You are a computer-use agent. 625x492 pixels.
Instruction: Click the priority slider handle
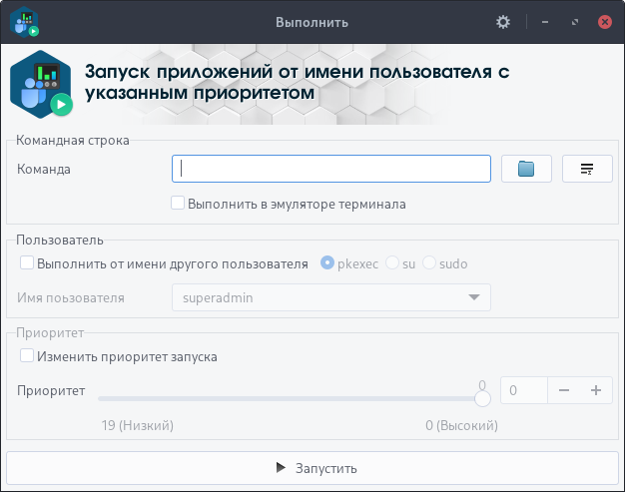[482, 398]
